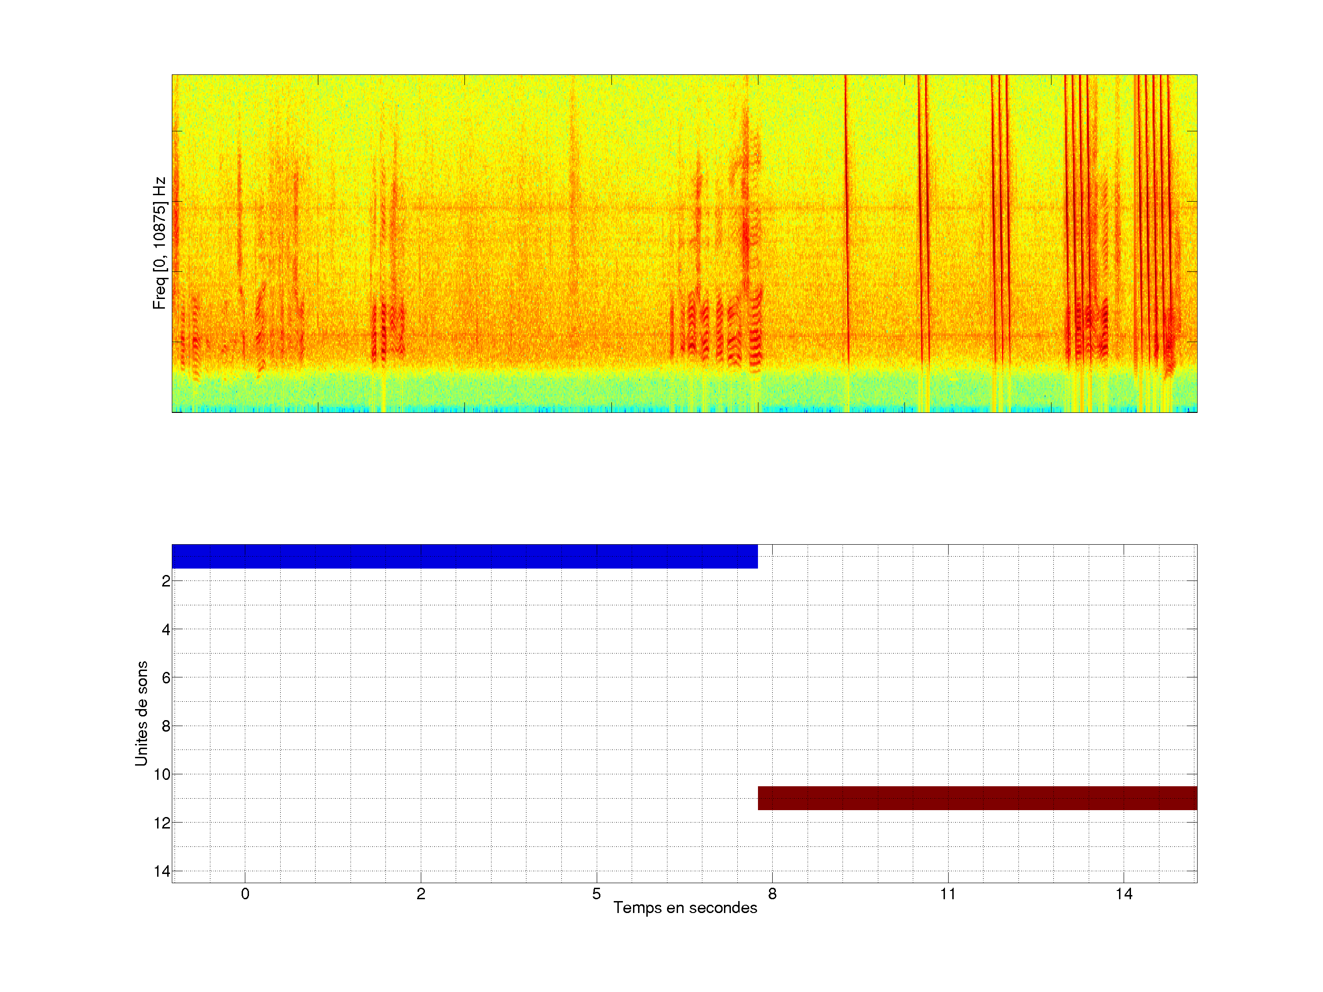
Task: Click the 'Temps en secondes' axis label
Action: tap(685, 907)
